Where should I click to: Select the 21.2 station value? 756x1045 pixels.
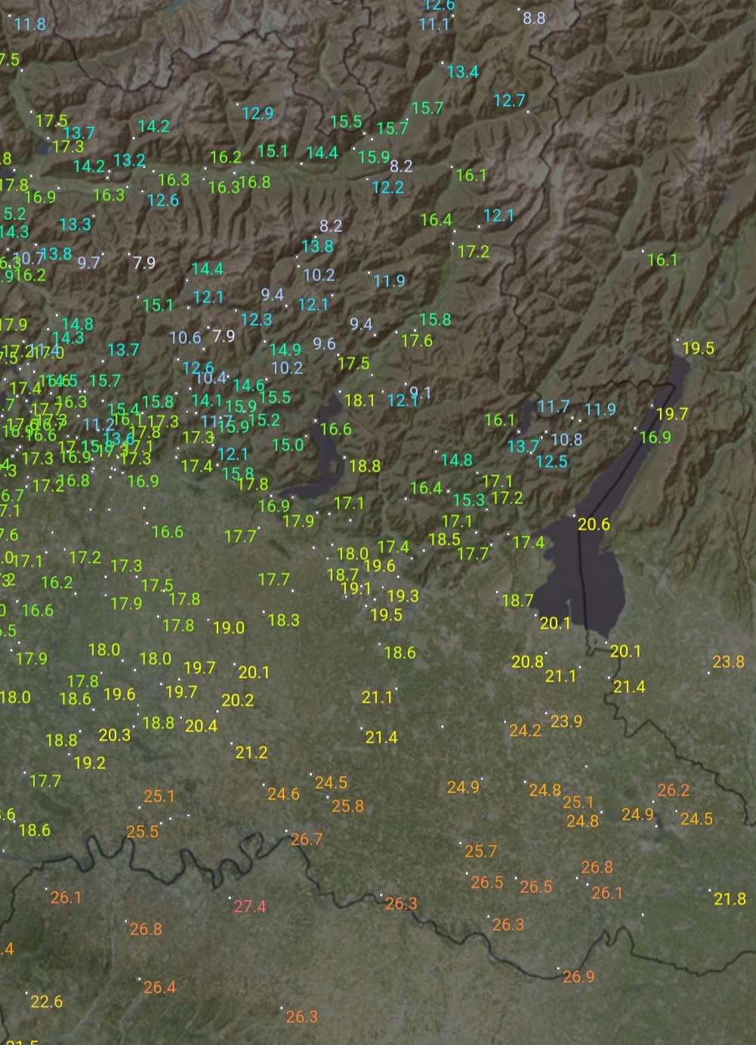(251, 753)
